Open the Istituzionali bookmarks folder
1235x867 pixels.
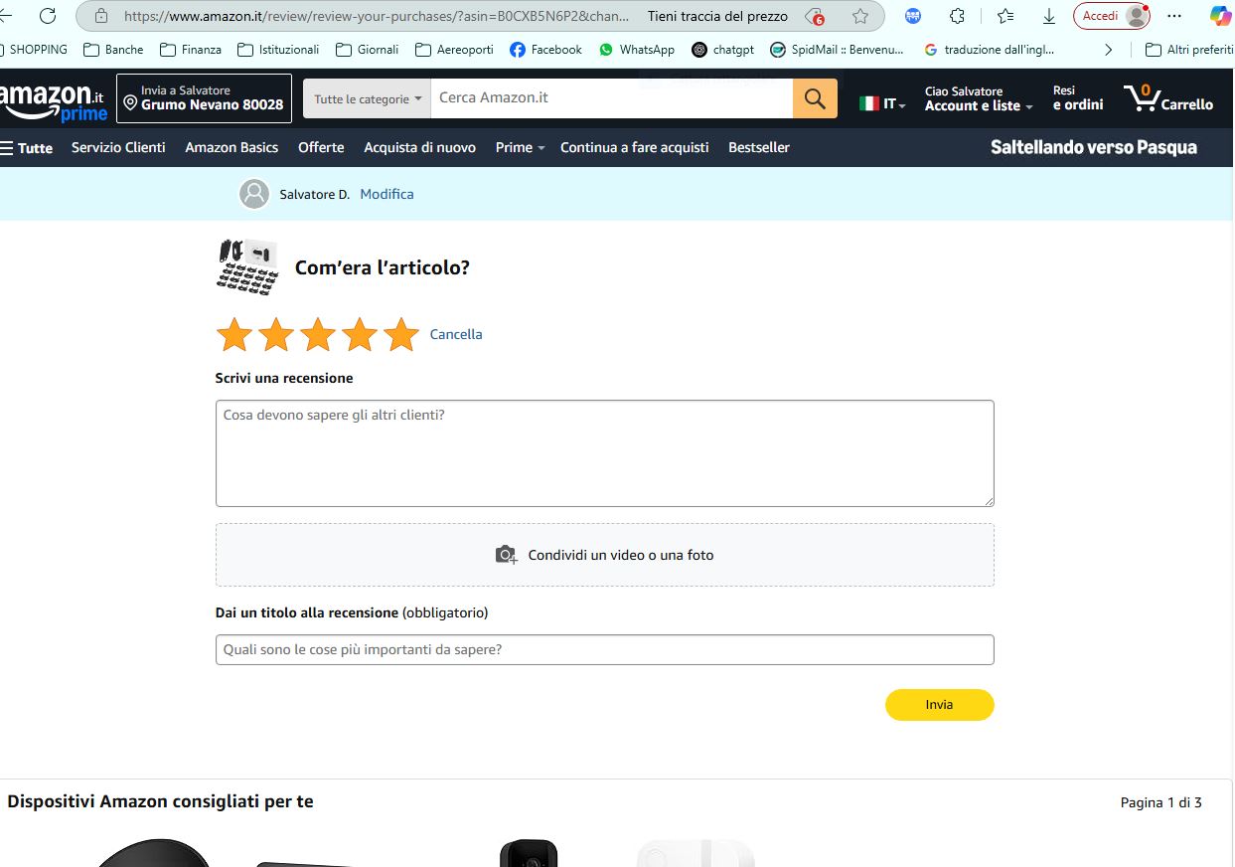[279, 50]
